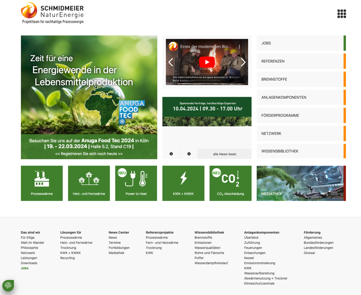Click the Anuga Food Tec banner
This screenshot has height=295, width=361.
89,97
